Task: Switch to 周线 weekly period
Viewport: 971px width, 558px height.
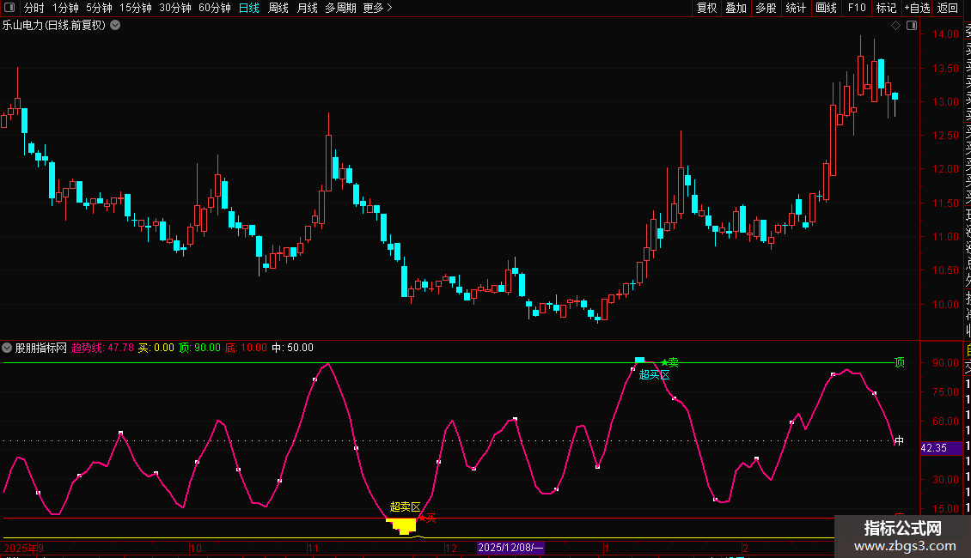Action: 278,8
